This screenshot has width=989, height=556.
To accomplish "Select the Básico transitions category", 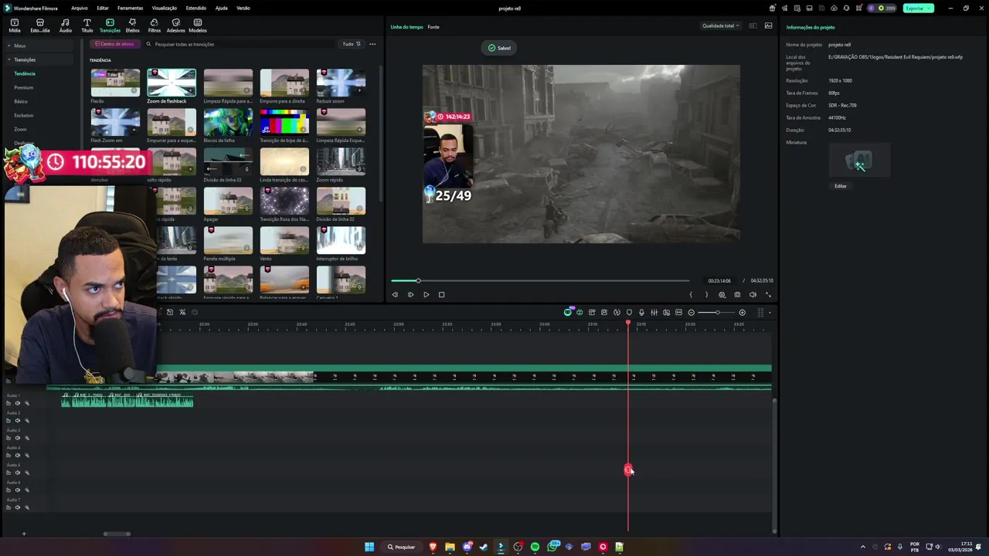I will pos(21,101).
